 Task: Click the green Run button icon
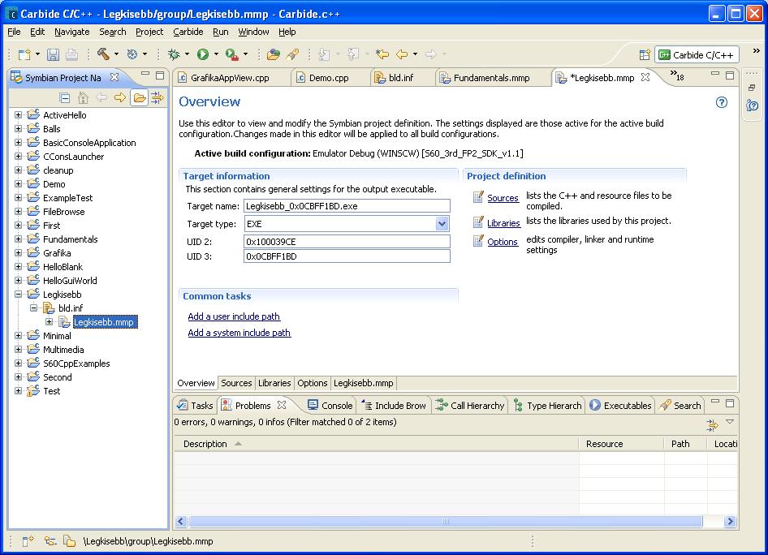click(203, 54)
